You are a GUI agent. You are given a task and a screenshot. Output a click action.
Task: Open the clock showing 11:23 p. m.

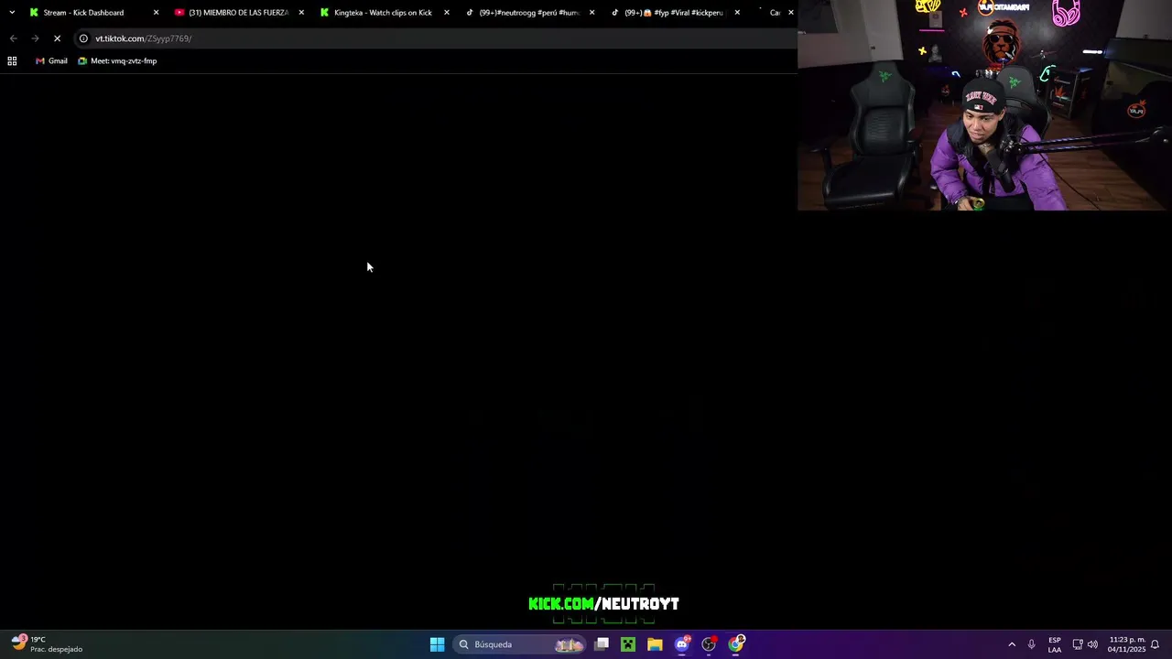(x=1126, y=644)
